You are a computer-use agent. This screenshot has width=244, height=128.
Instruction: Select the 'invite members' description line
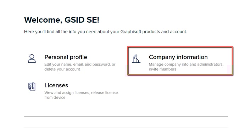(162, 69)
